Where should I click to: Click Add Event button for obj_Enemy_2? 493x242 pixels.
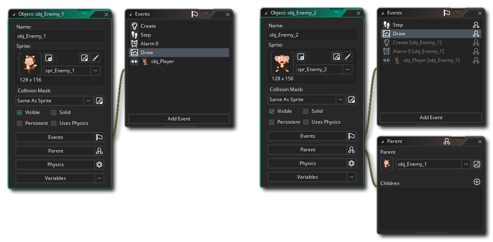pos(431,118)
